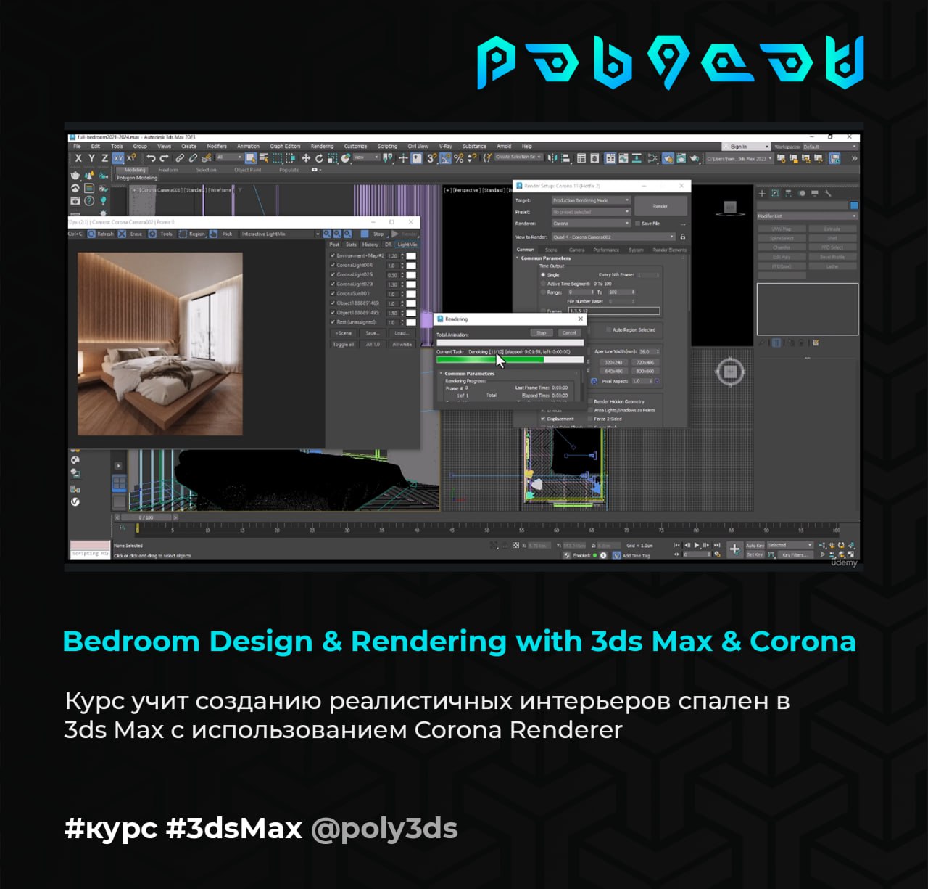Open View to Render dropdown, Quad 4
Screen dimensions: 928x889
613,237
